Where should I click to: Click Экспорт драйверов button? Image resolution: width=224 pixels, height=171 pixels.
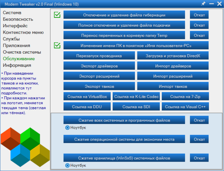[x=99, y=66]
